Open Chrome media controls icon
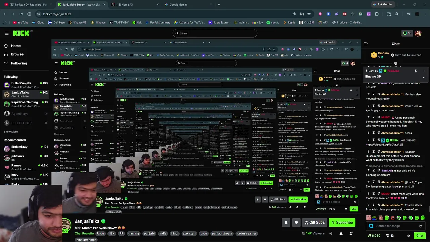The width and height of the screenshot is (430, 242). [x=409, y=14]
